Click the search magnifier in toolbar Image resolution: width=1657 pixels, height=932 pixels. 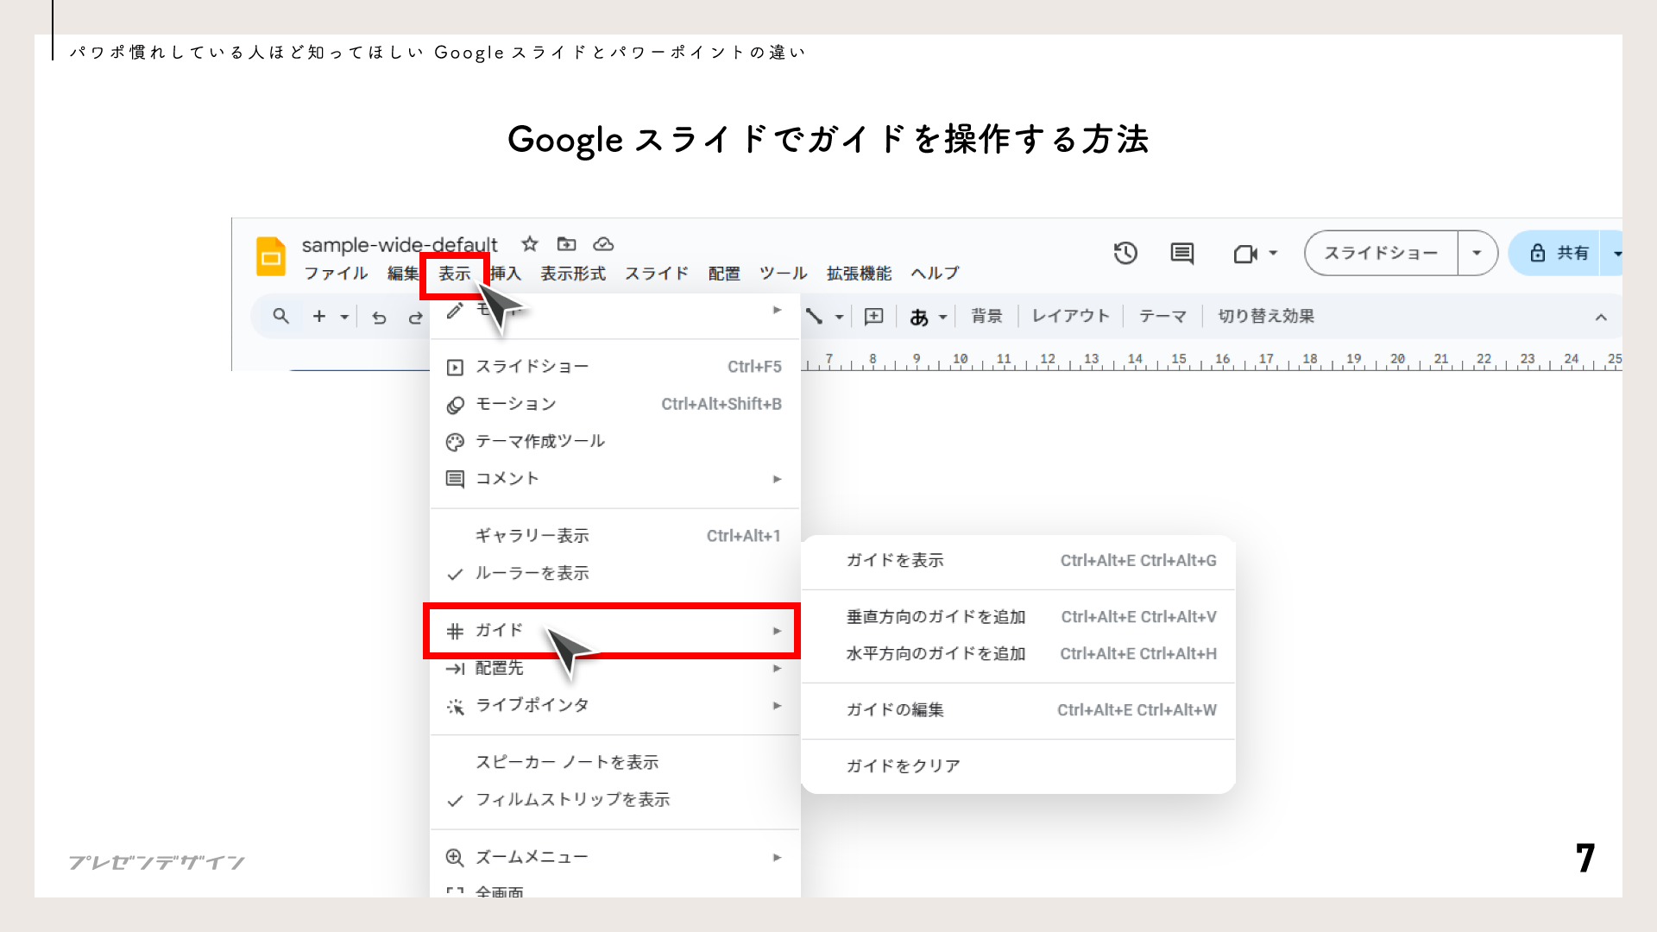[280, 316]
